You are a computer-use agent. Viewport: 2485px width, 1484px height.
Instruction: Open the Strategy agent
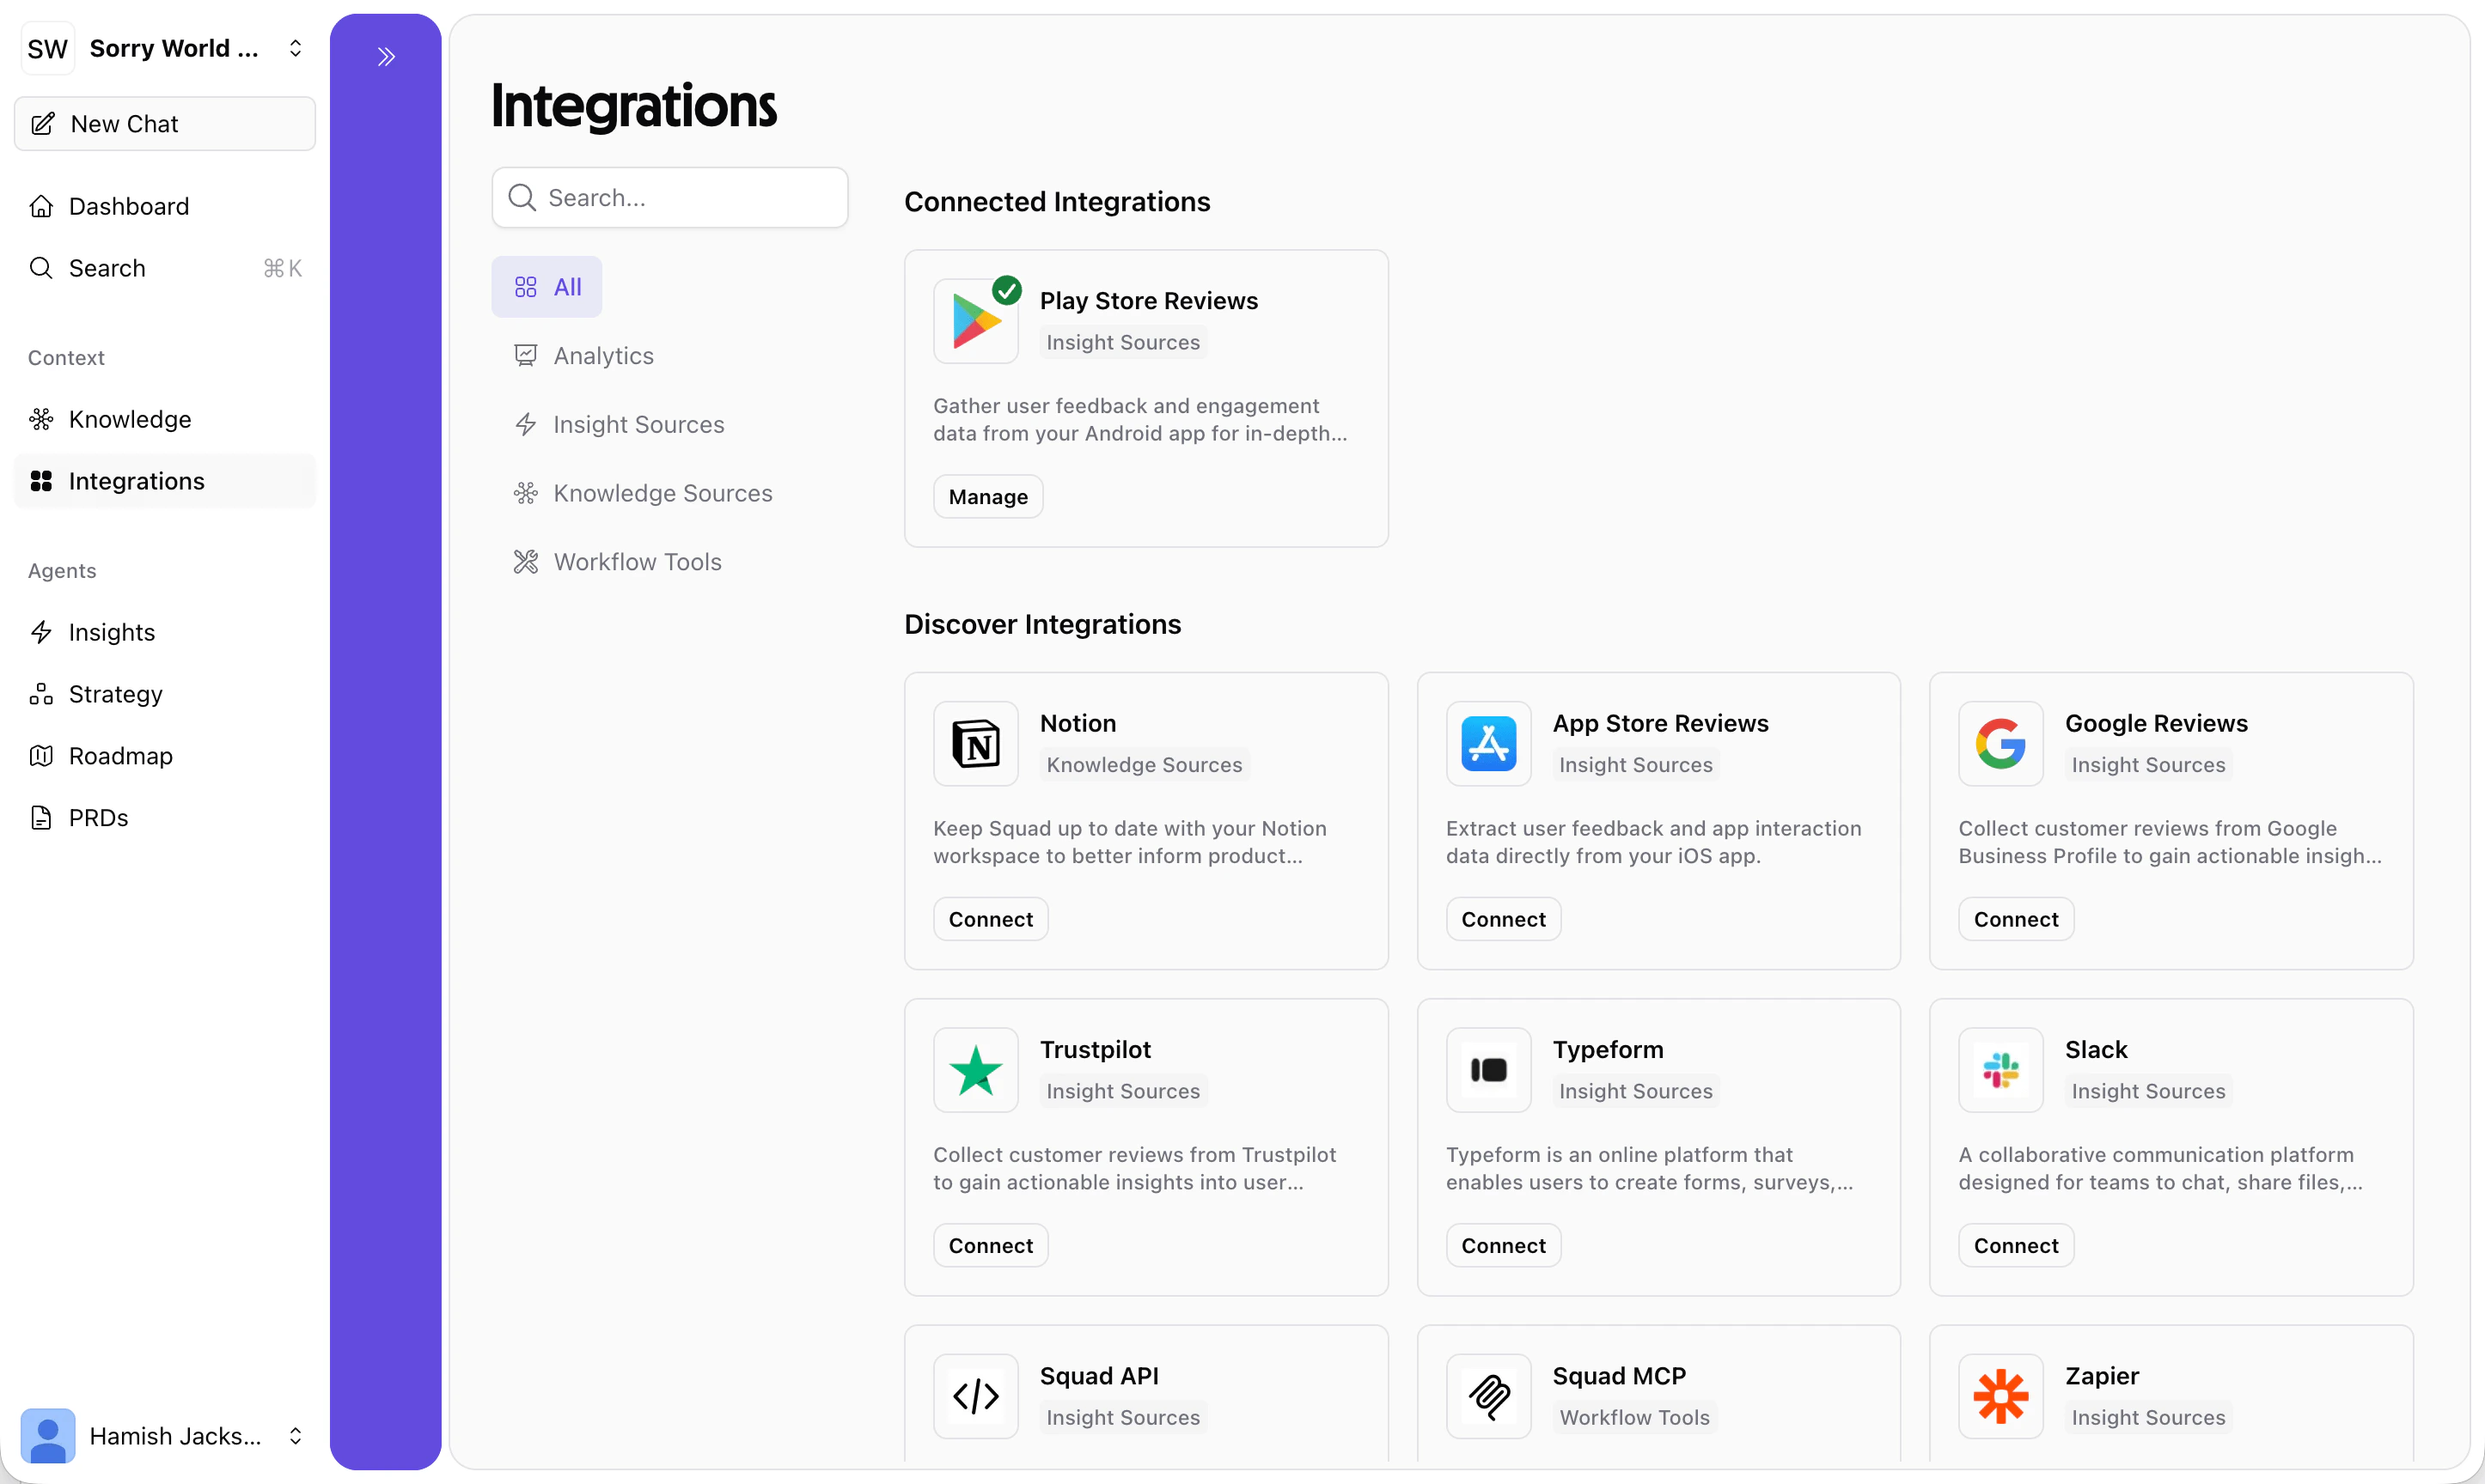(115, 694)
